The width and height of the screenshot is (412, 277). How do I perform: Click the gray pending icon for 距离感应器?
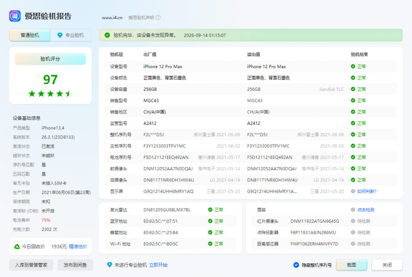353,244
